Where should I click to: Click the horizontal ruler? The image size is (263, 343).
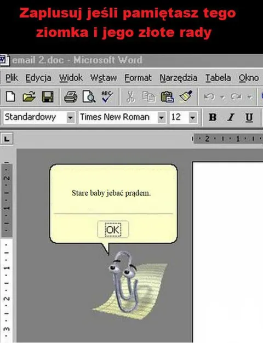pos(227,139)
